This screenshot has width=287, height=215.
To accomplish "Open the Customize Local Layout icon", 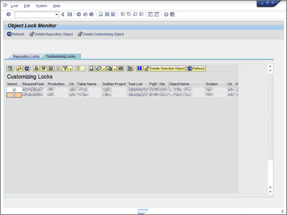I will 172,14.
